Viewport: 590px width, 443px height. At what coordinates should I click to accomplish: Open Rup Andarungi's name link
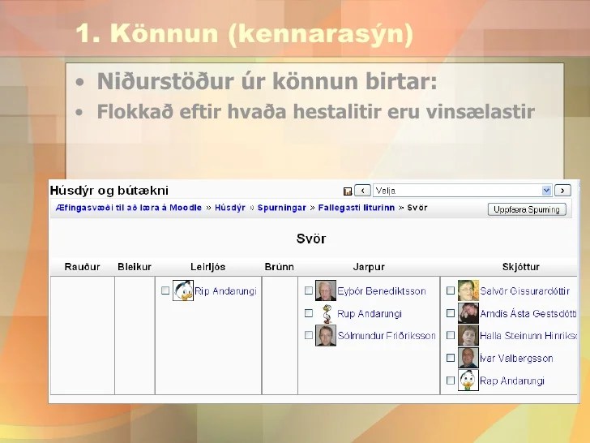coord(370,314)
